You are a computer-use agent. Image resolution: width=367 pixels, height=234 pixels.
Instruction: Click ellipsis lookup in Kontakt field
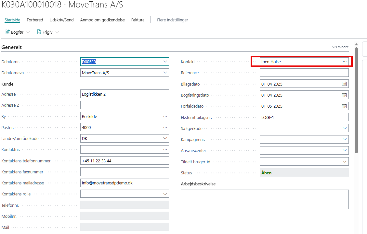tap(345, 62)
